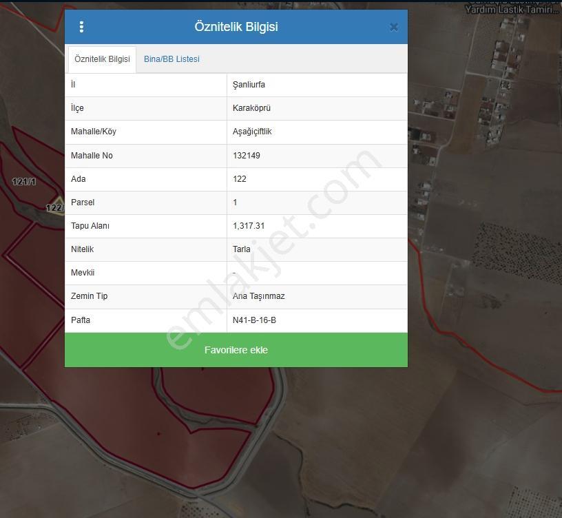Select the Aşağıçiftlik neighborhood value
The width and height of the screenshot is (562, 518).
tap(252, 132)
